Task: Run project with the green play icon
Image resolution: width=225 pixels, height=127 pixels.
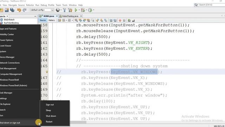Action: point(76,10)
